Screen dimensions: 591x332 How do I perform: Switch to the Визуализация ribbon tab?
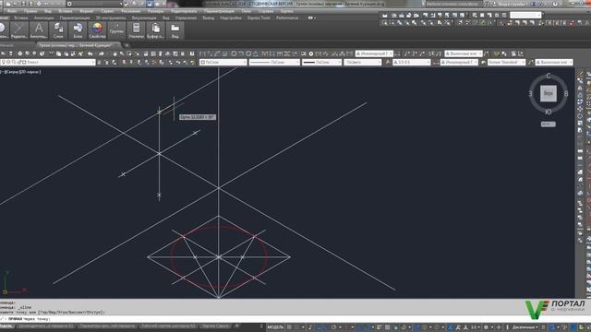pos(144,18)
